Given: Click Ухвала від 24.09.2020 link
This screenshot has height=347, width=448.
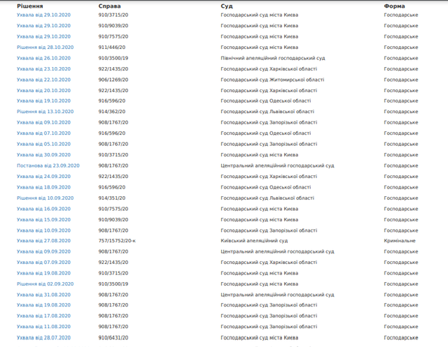Looking at the screenshot, I should coord(43,177).
